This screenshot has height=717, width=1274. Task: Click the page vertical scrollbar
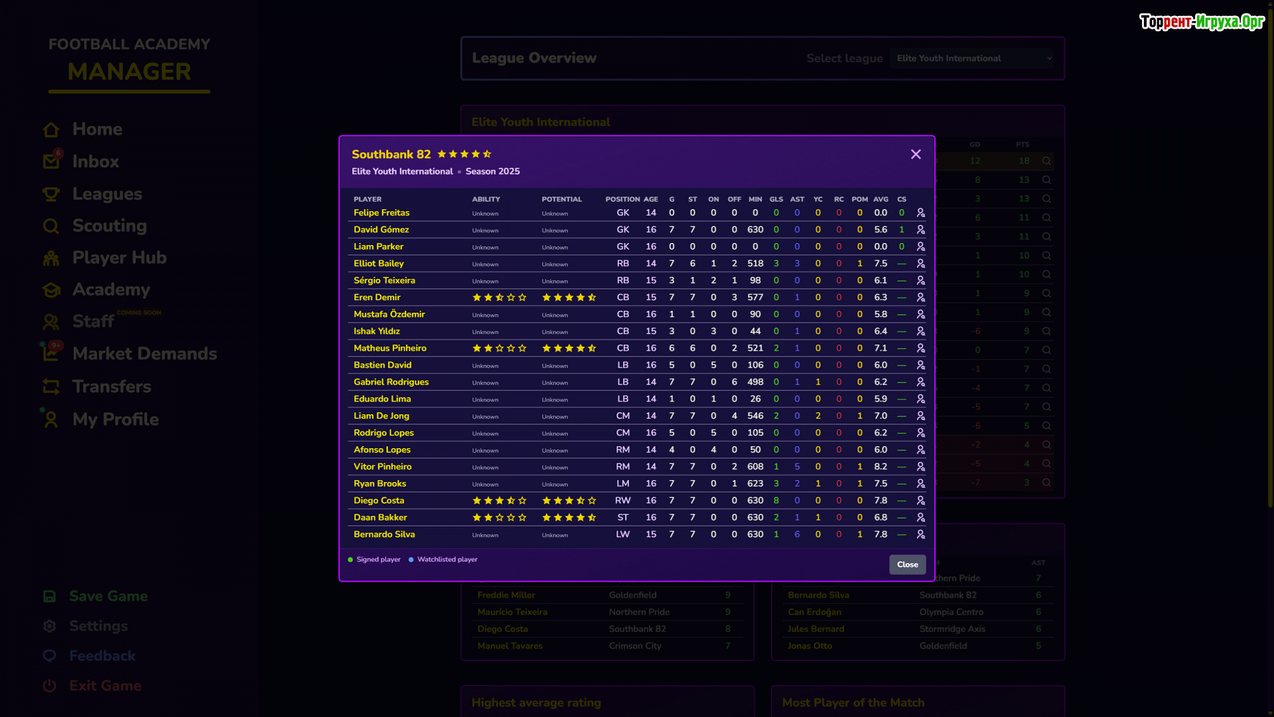(x=1269, y=266)
